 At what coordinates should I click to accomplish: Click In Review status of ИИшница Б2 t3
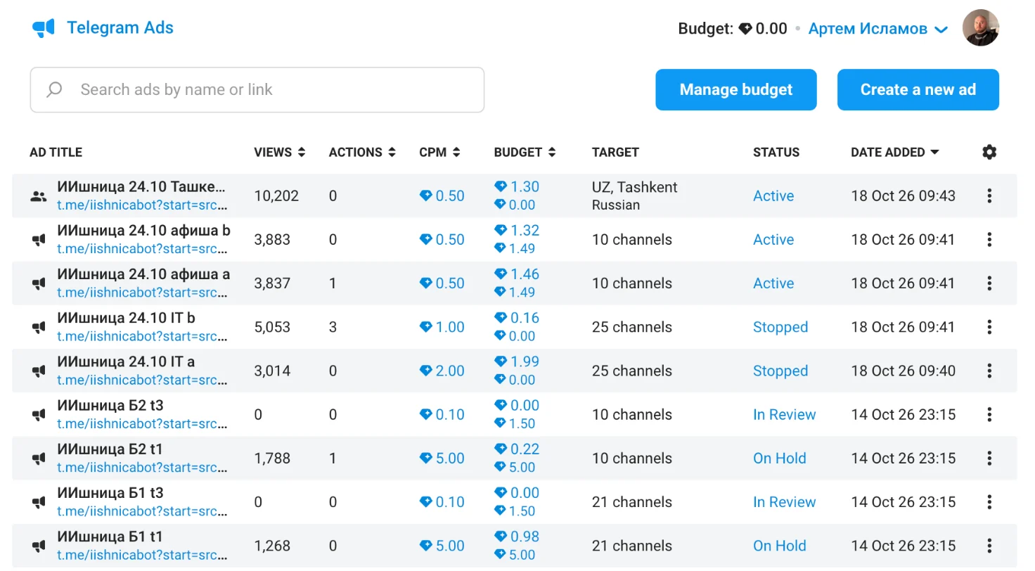pyautogui.click(x=785, y=415)
